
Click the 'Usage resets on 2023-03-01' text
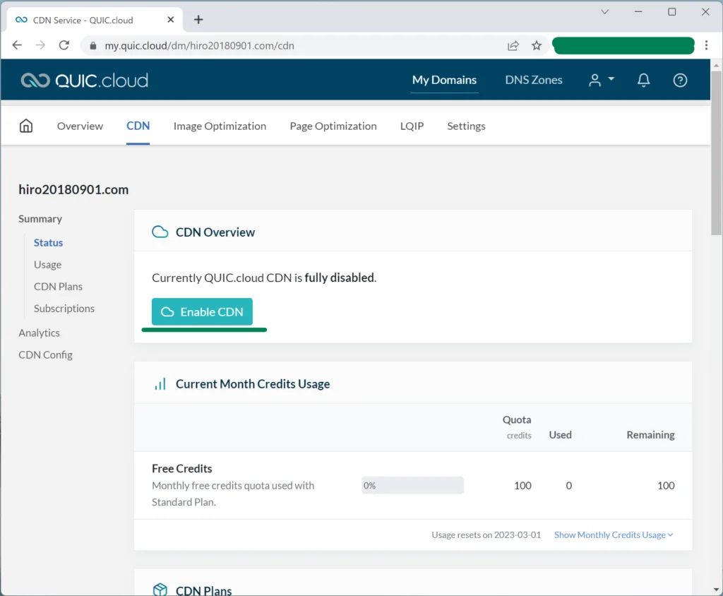click(x=486, y=535)
